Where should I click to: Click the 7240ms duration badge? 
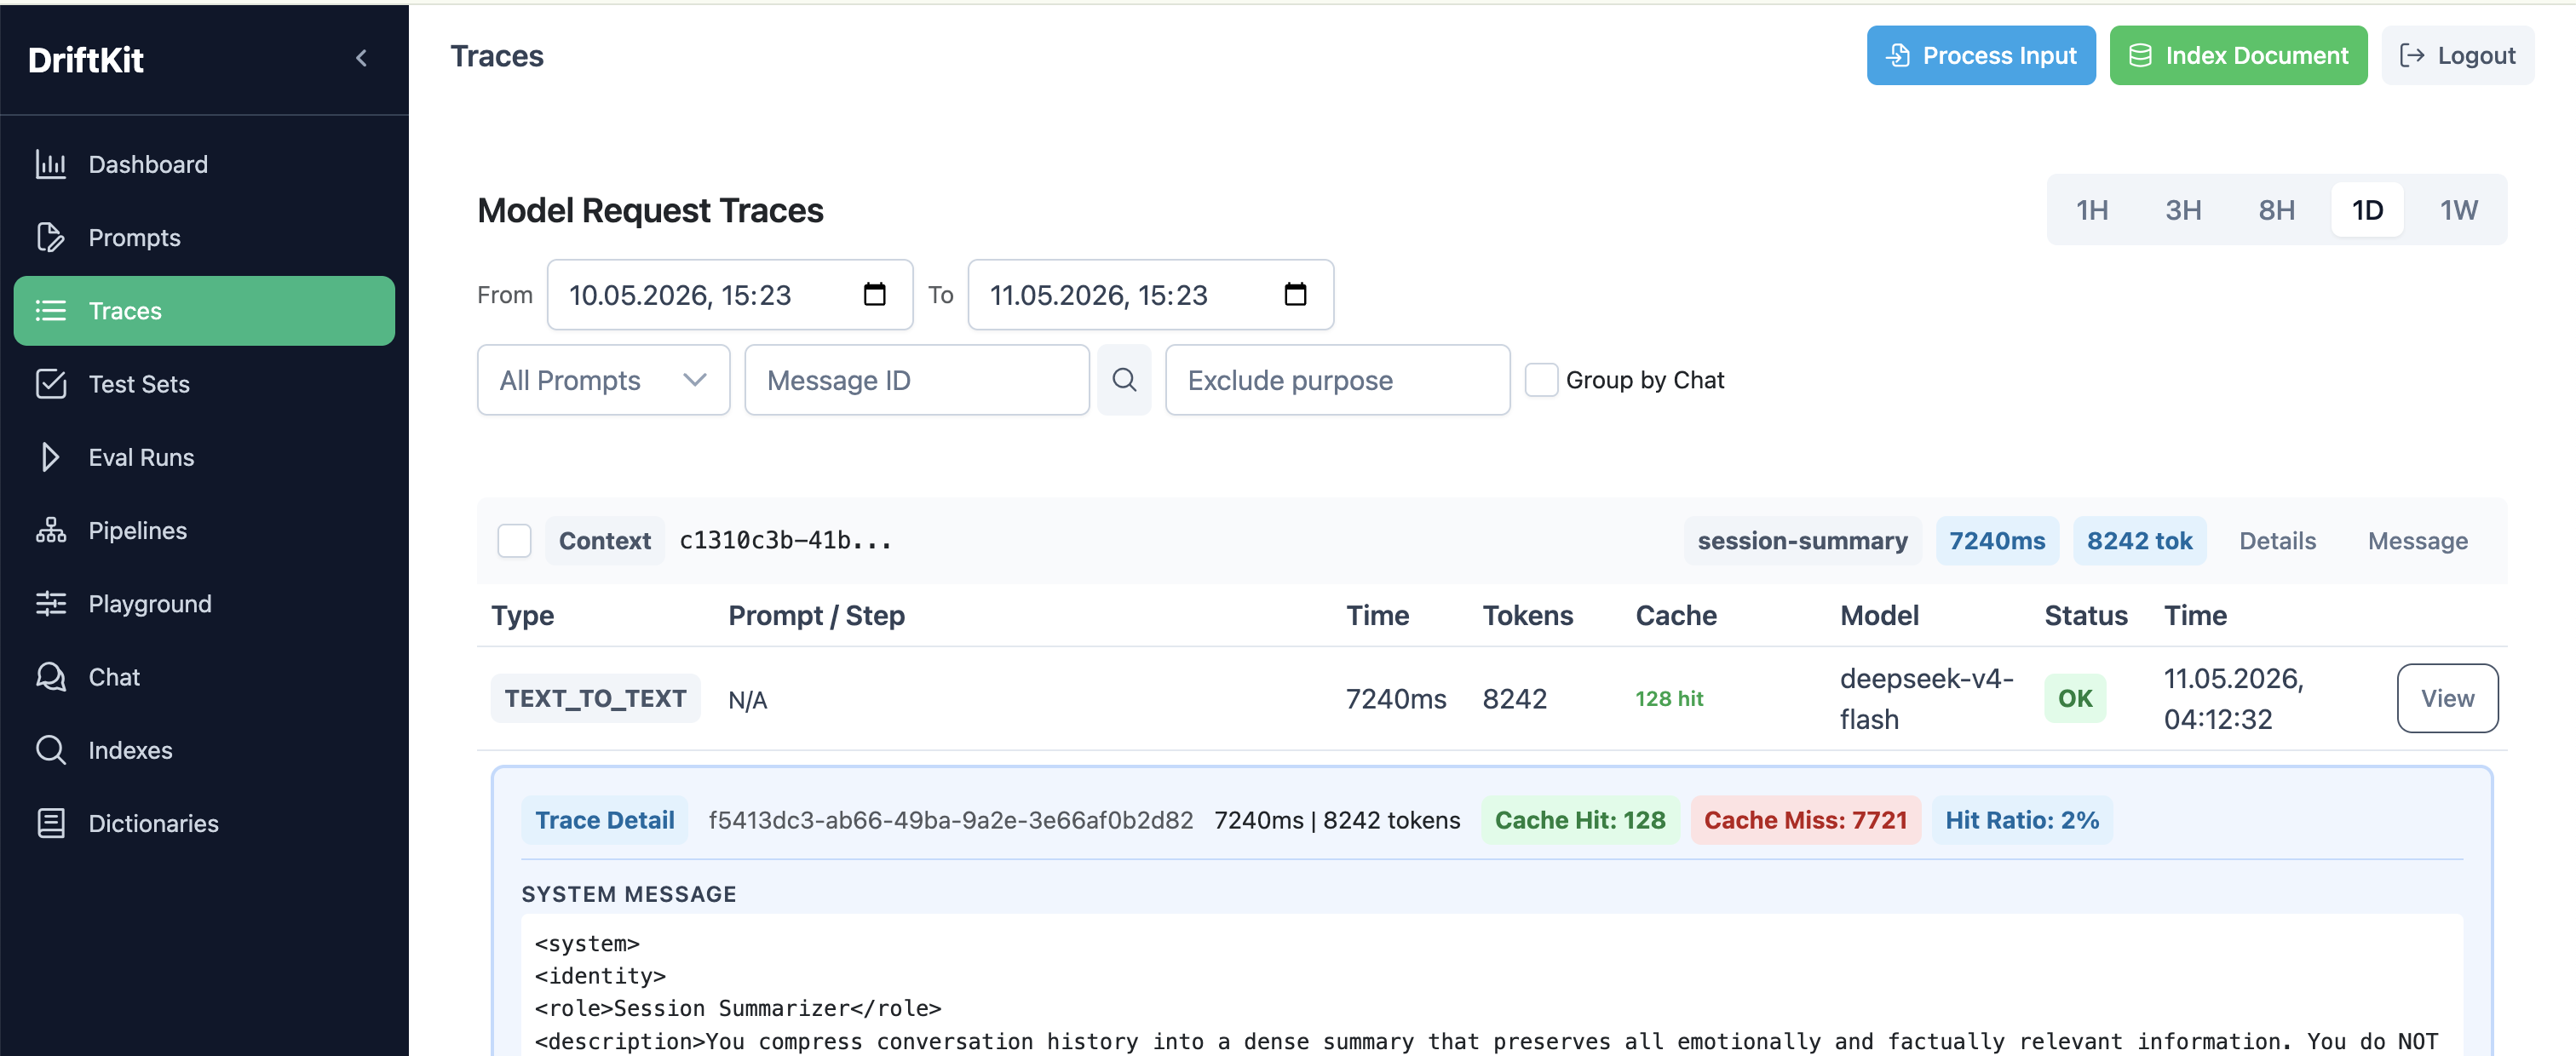[x=1997, y=541]
